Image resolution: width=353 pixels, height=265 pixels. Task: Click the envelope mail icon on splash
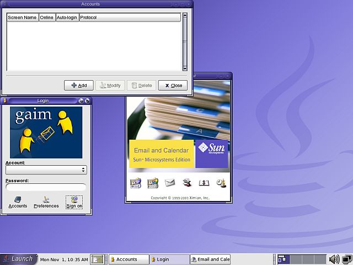coord(170,183)
